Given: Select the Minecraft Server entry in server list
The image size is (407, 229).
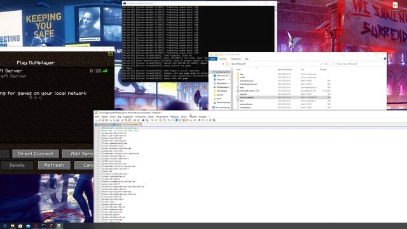Looking at the screenshot, I should pyautogui.click(x=54, y=73).
